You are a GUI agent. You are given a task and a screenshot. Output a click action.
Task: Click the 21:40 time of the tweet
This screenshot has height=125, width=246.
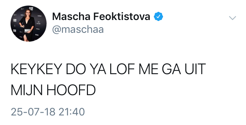coord(72,112)
